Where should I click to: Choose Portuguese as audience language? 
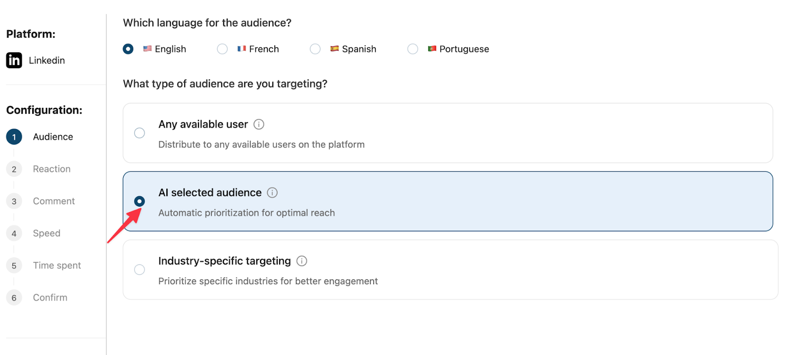[413, 49]
